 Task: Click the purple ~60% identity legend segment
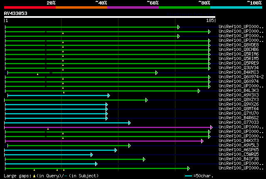click(x=133, y=7)
